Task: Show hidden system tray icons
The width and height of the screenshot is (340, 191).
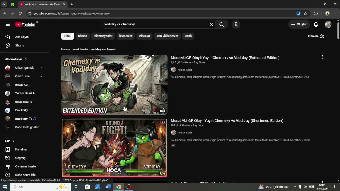Action: pos(295,187)
